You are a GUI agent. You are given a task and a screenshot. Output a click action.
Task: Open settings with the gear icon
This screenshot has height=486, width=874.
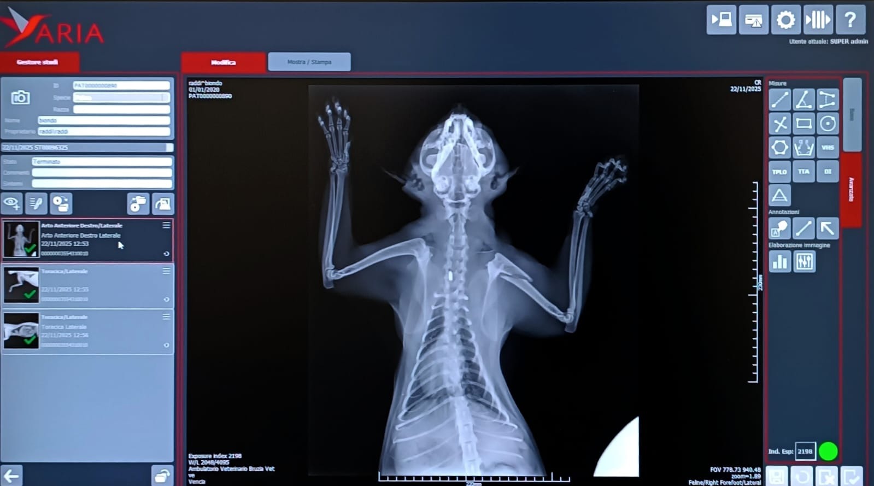point(785,20)
